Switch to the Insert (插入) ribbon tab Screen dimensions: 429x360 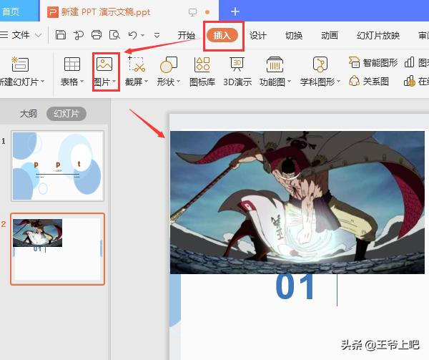tap(222, 35)
